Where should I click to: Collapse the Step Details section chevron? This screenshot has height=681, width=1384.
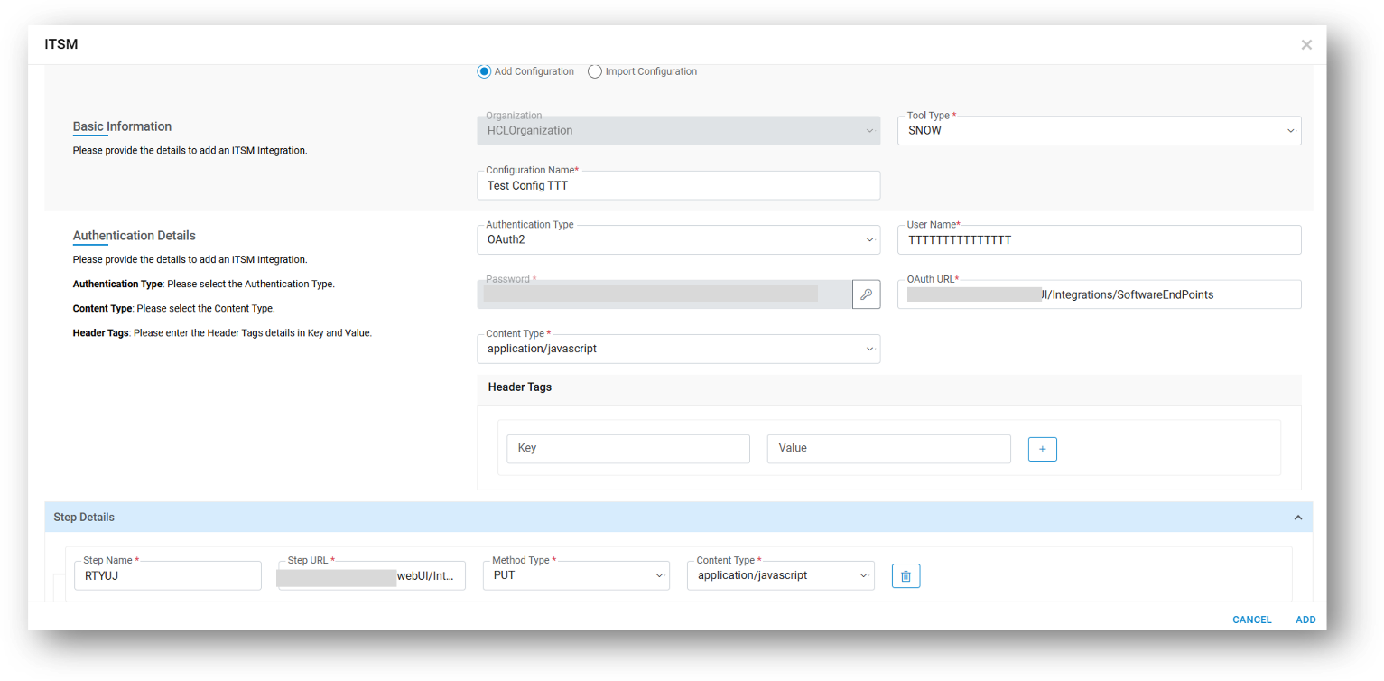(1297, 518)
